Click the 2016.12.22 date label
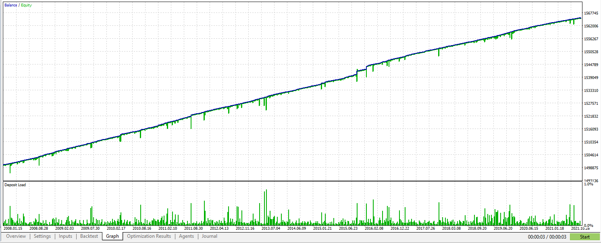The image size is (601, 243). pos(400,228)
